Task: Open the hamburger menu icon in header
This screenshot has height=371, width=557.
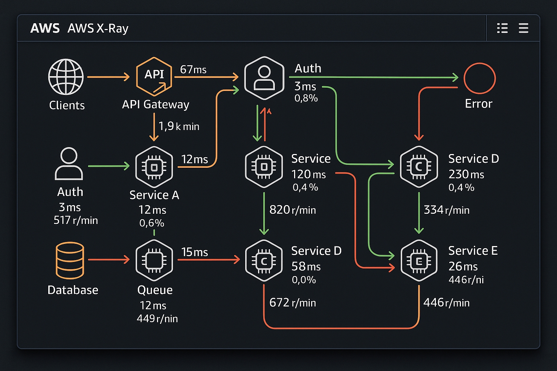Action: tap(523, 28)
